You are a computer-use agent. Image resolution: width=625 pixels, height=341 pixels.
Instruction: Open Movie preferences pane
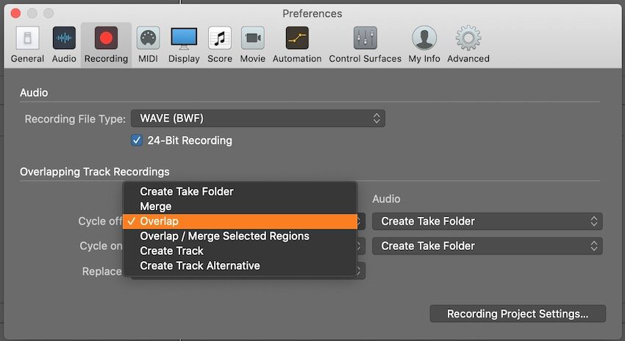pyautogui.click(x=253, y=45)
